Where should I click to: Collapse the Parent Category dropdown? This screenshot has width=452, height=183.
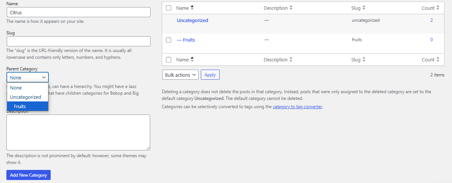(x=27, y=77)
